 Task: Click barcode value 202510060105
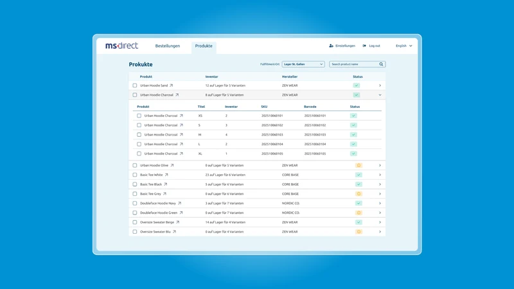click(315, 153)
